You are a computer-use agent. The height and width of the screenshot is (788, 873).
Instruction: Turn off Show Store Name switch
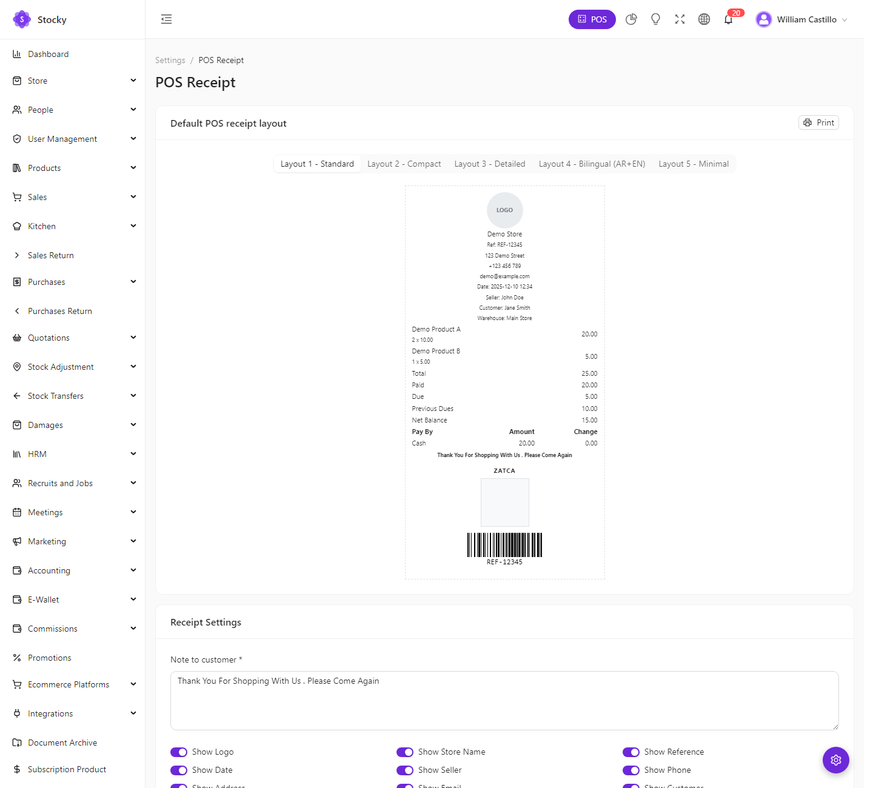coord(405,752)
